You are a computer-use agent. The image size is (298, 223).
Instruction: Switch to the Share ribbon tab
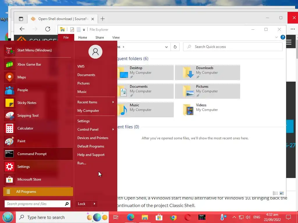[x=100, y=37]
